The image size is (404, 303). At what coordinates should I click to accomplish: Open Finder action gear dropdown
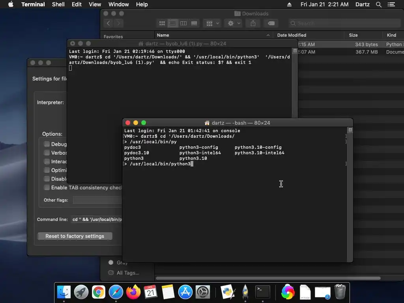tap(234, 23)
